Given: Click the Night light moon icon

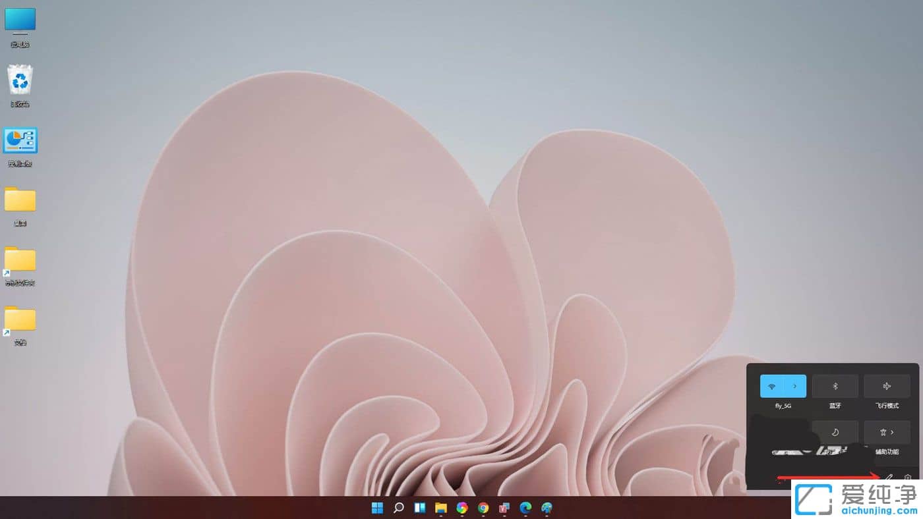Looking at the screenshot, I should click(835, 431).
